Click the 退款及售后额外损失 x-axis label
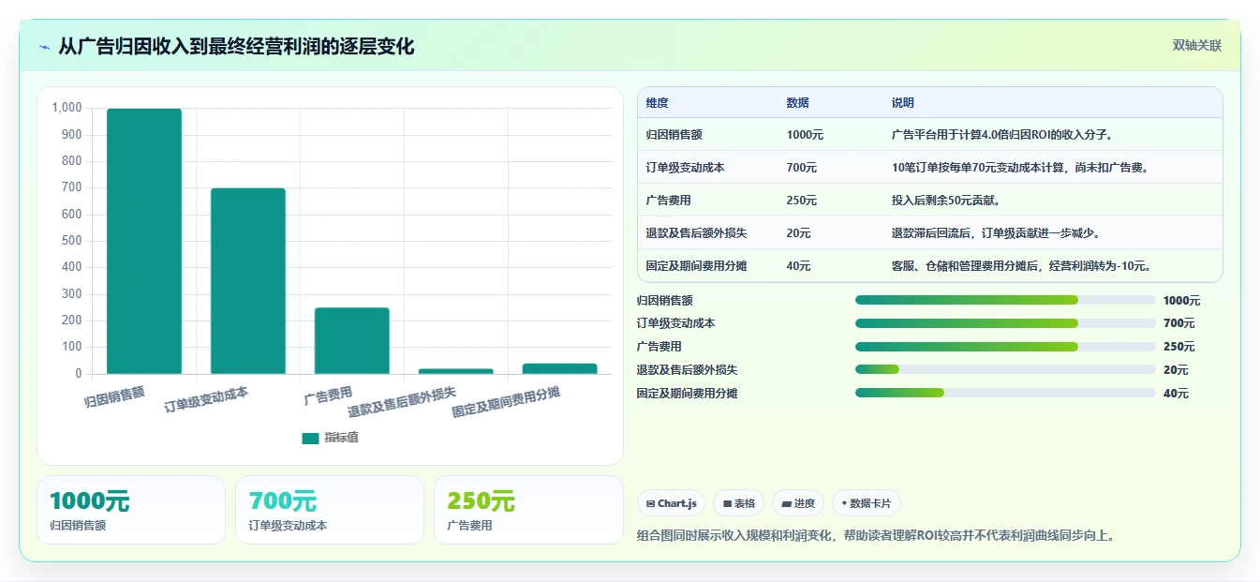The height and width of the screenshot is (582, 1260). [402, 402]
